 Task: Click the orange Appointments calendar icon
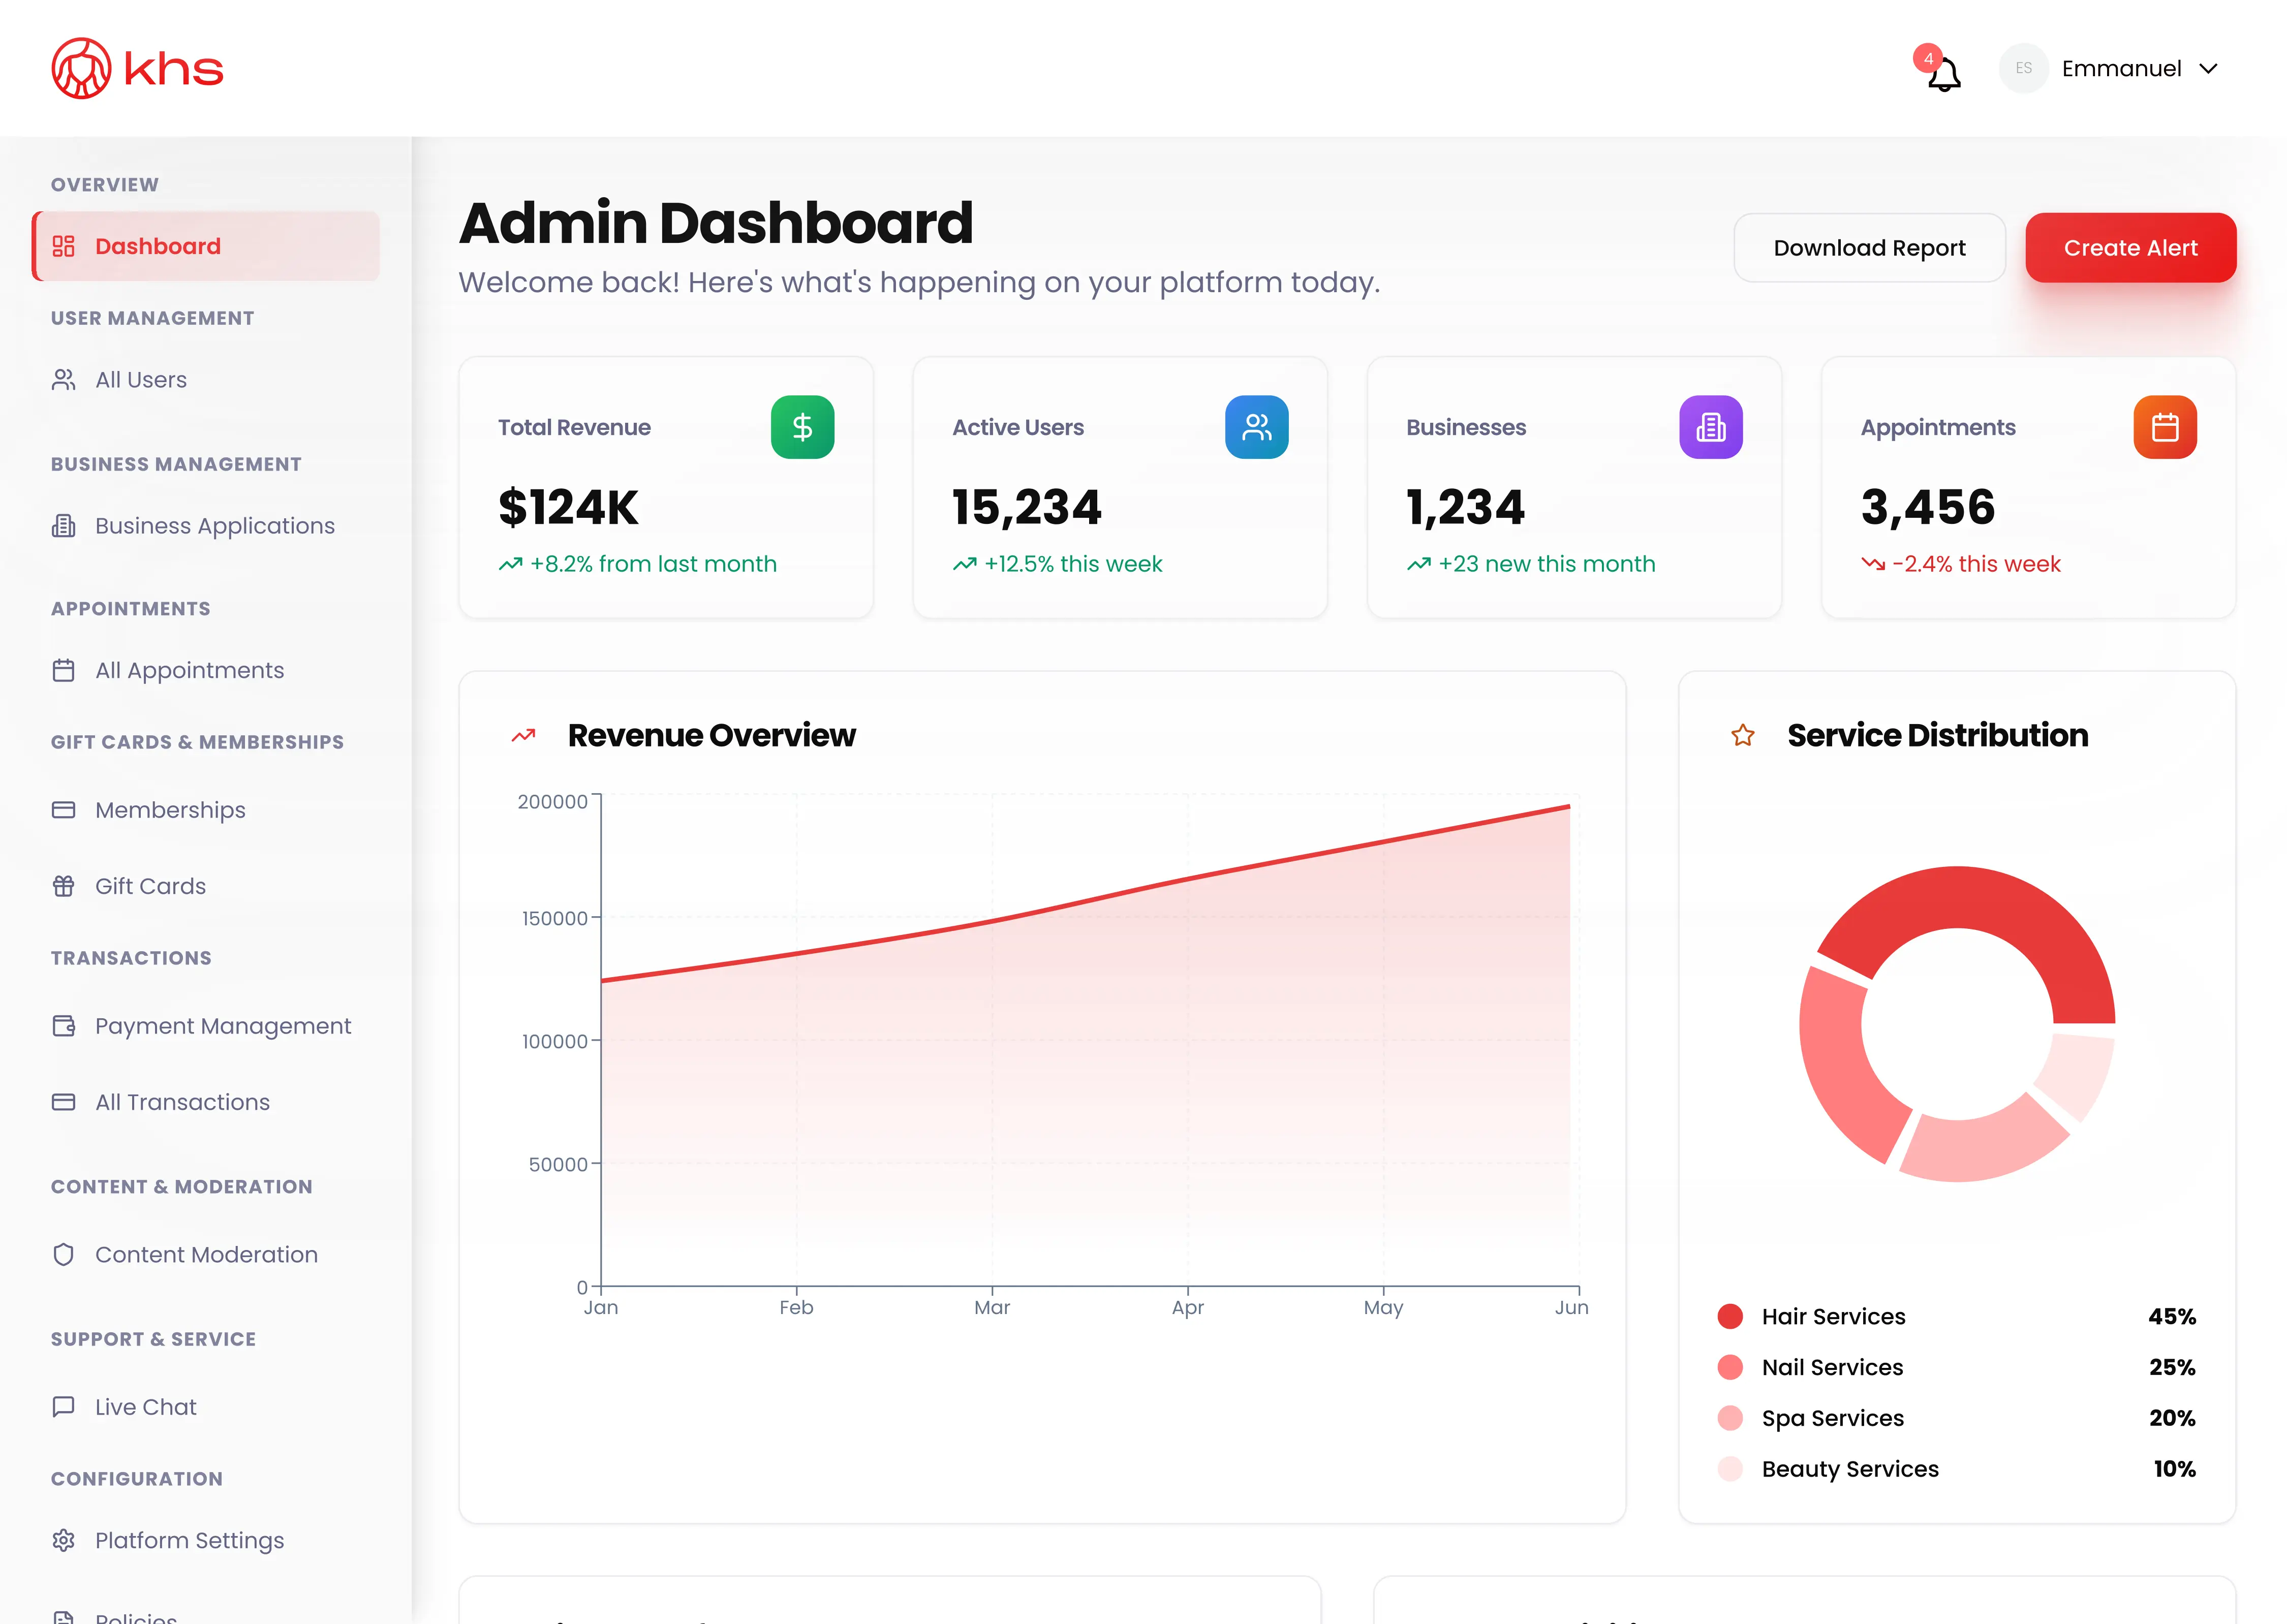point(2164,427)
